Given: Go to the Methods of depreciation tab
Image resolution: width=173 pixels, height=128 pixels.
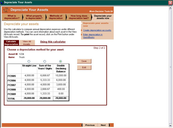Looking at the screenshot, I should pos(56,17).
